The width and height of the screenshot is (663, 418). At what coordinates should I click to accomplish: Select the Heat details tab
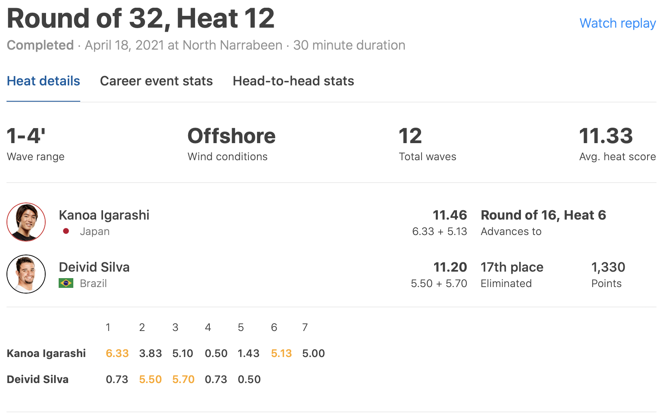click(44, 81)
